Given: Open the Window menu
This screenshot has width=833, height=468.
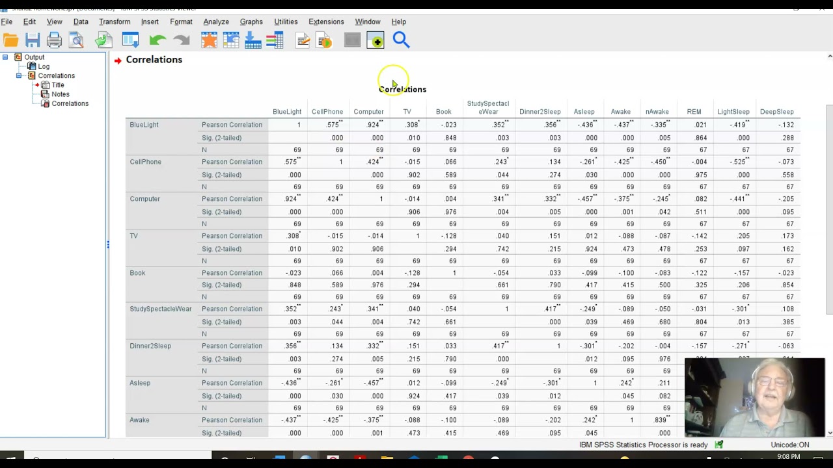Looking at the screenshot, I should (x=368, y=21).
